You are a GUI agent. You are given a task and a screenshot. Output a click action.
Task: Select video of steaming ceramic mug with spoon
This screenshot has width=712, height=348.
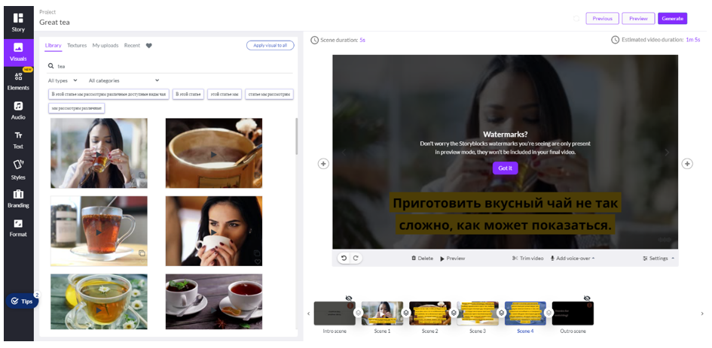[x=214, y=153]
